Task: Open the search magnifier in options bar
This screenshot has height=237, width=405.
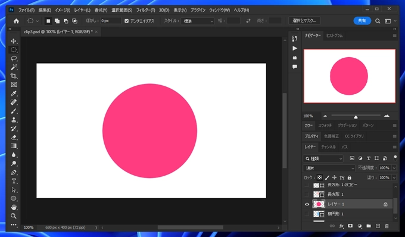Action: pos(378,21)
